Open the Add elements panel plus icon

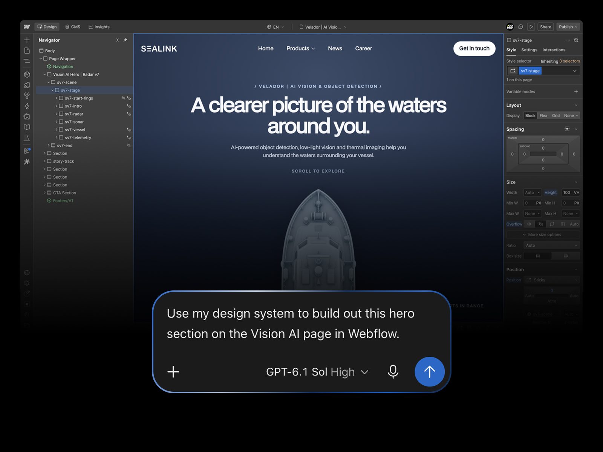(27, 40)
